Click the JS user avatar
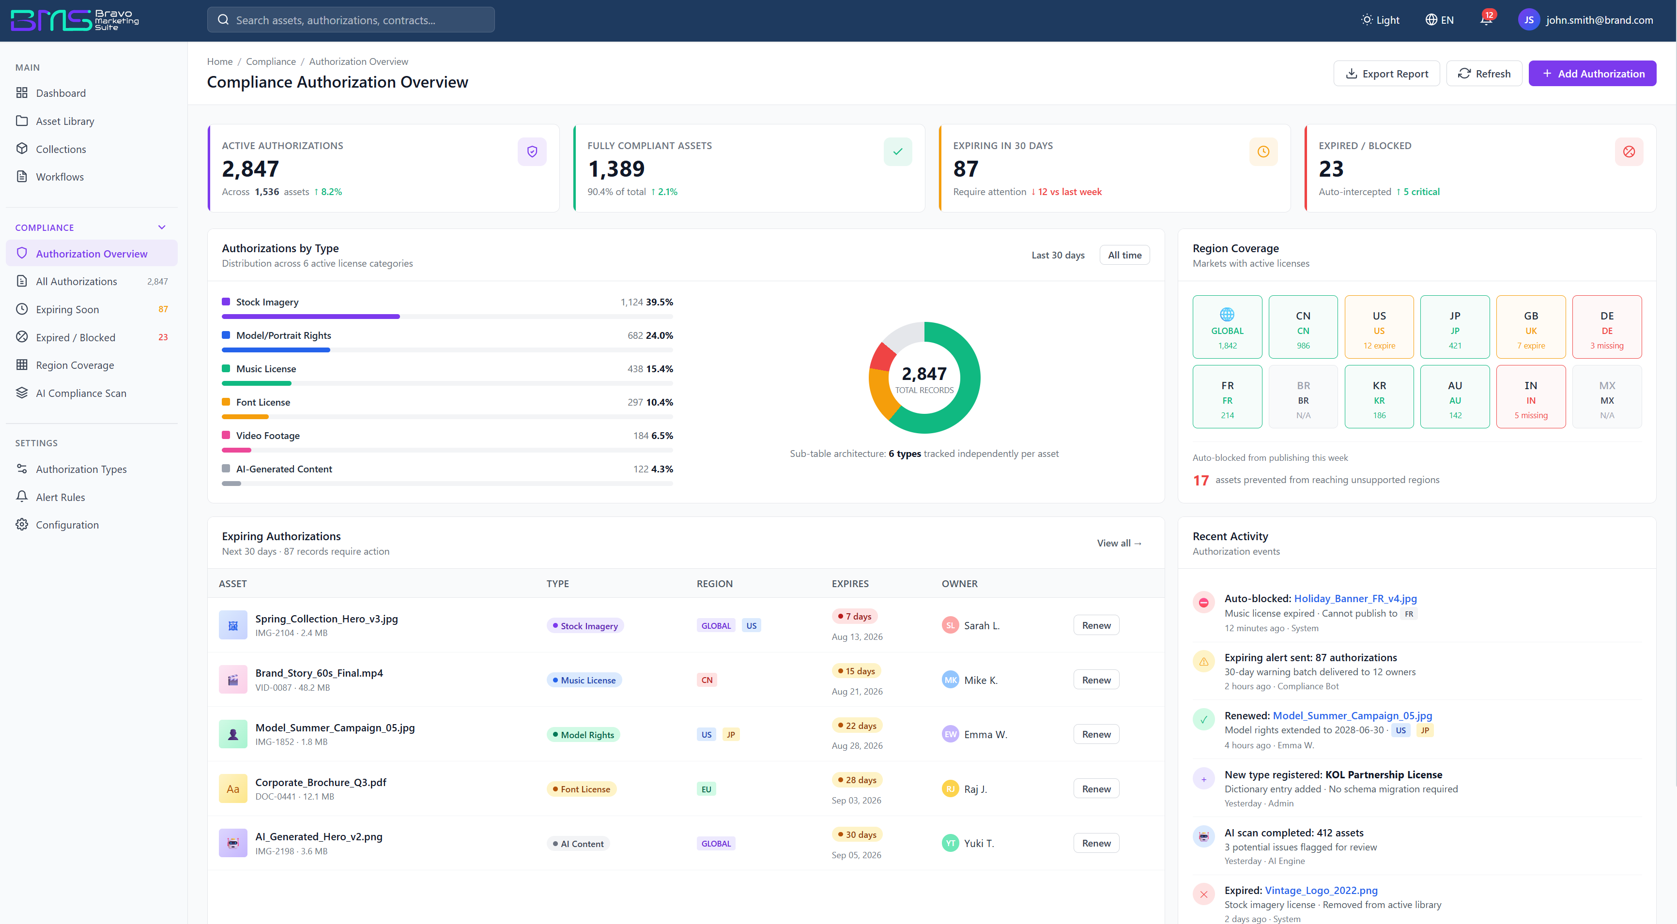 click(1528, 20)
